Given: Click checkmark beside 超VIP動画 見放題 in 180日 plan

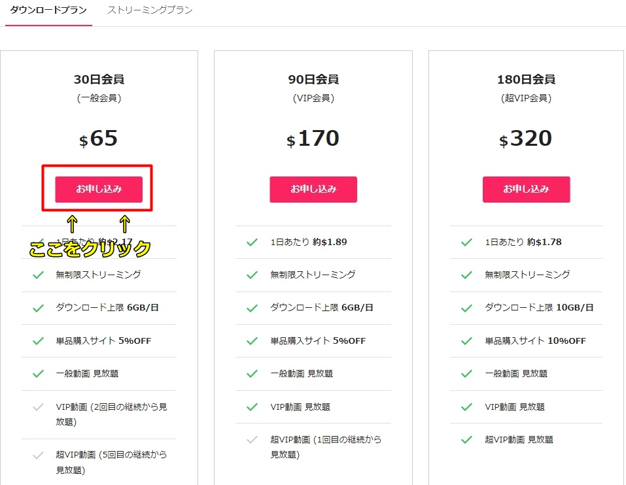Looking at the screenshot, I should click(466, 440).
